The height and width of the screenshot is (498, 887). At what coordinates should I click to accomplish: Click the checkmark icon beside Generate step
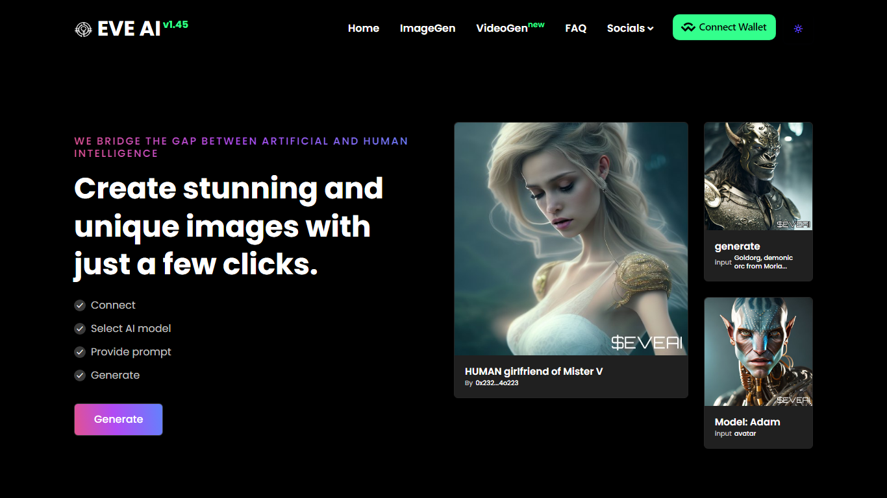(80, 375)
